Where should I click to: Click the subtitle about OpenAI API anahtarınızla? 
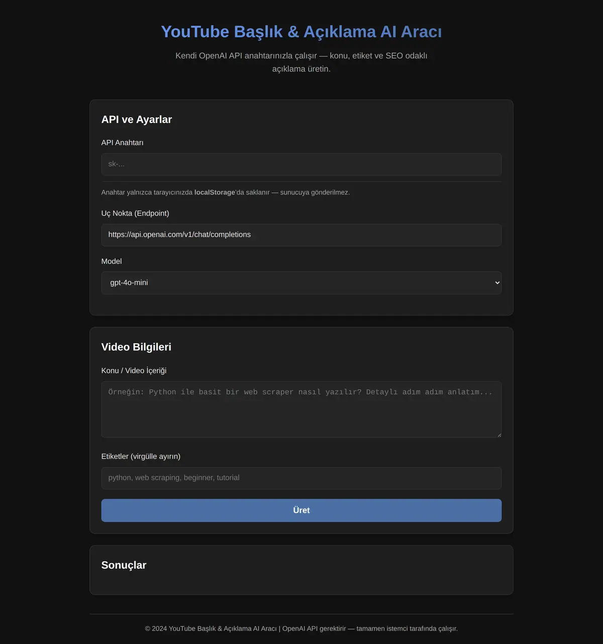[x=301, y=62]
